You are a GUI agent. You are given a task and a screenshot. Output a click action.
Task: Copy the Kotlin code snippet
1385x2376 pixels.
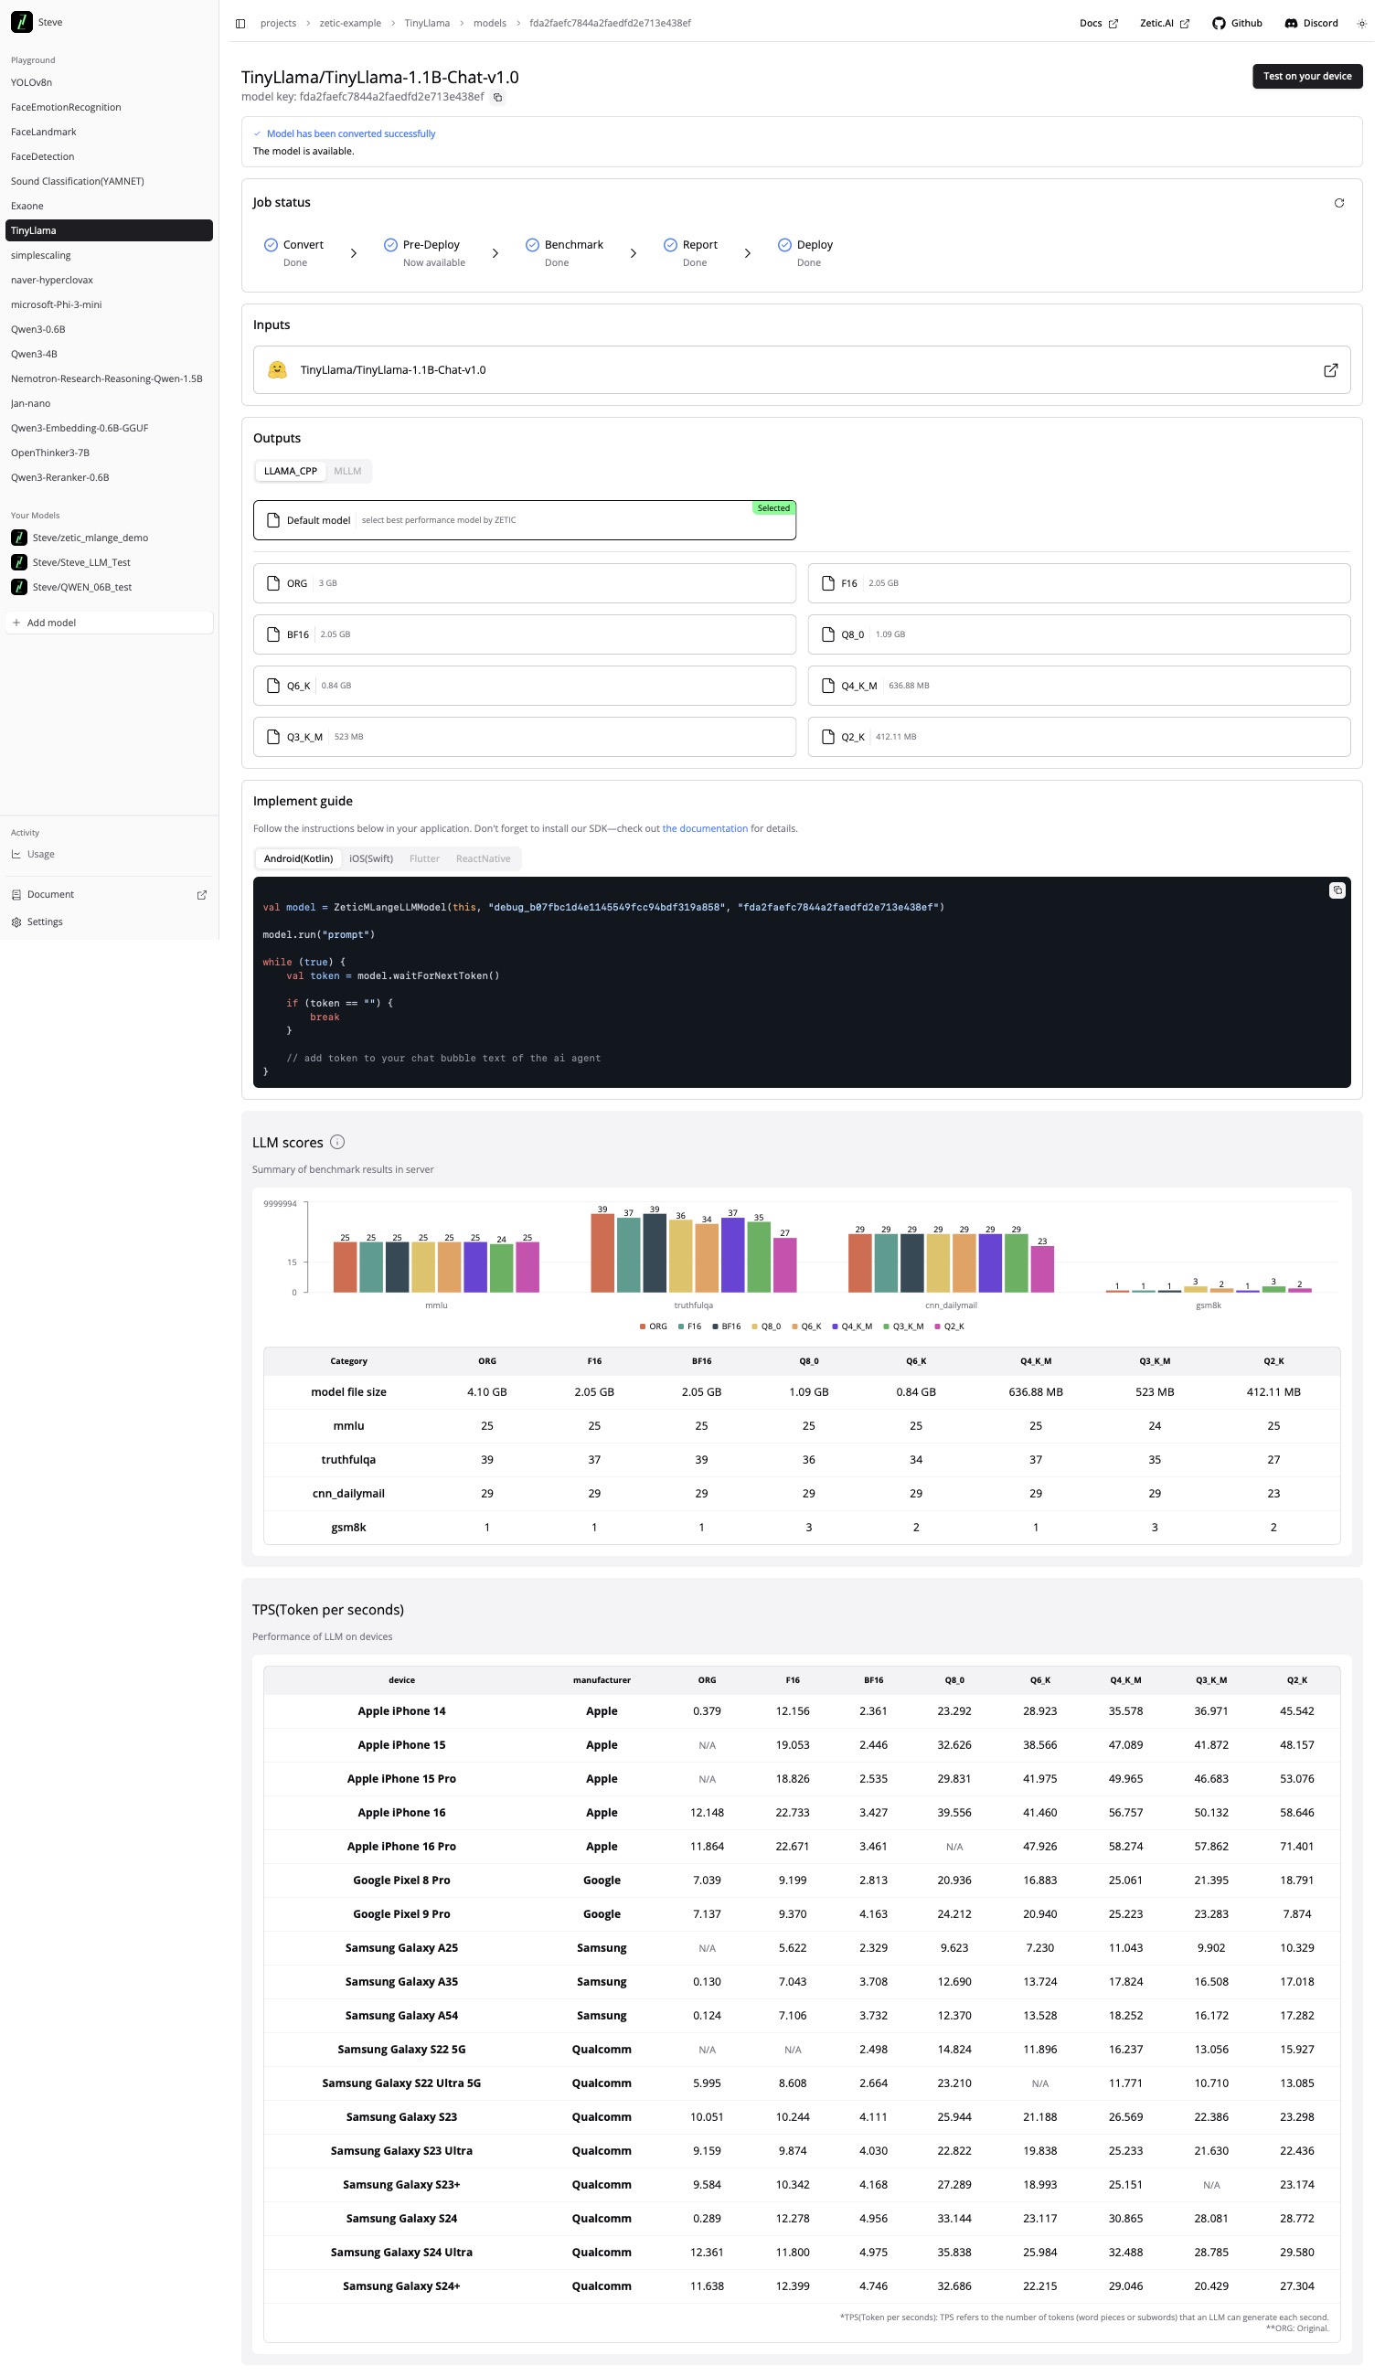pyautogui.click(x=1336, y=891)
